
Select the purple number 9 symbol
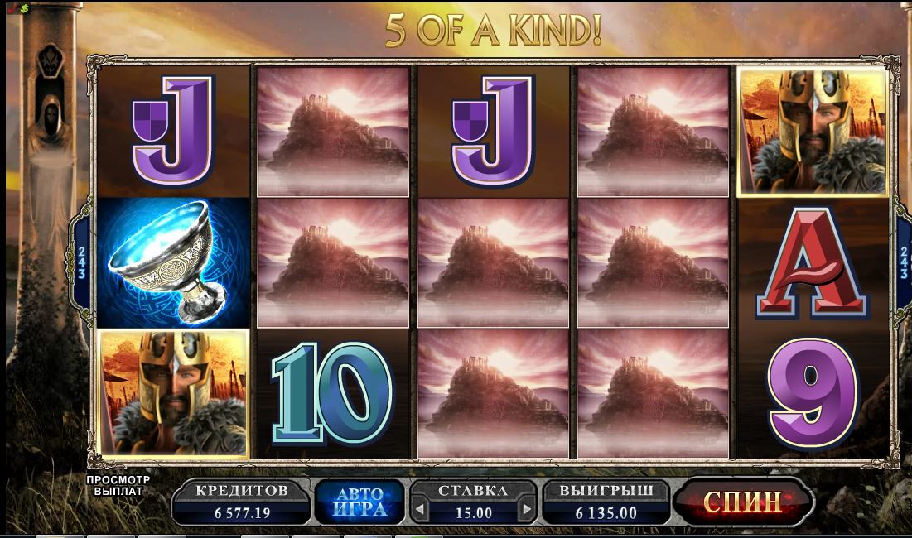point(813,393)
